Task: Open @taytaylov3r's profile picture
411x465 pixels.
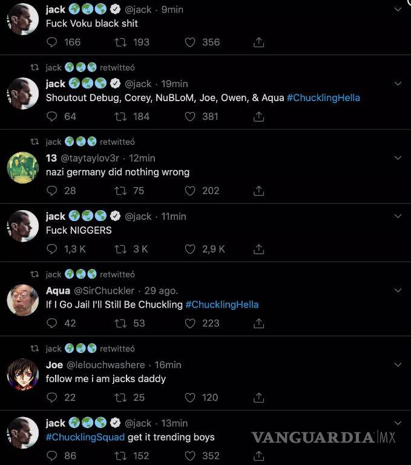Action: (x=23, y=167)
